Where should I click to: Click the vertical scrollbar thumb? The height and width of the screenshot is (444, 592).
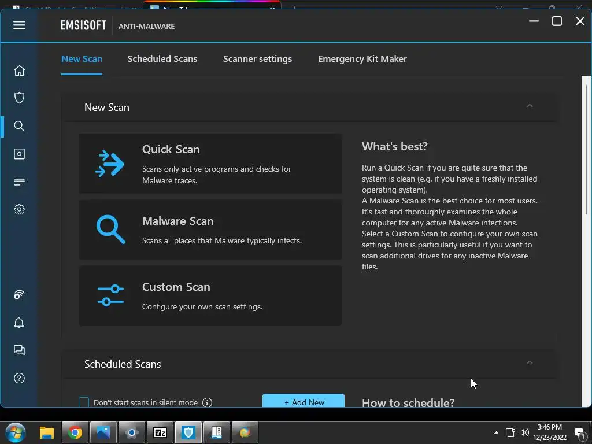pos(587,149)
